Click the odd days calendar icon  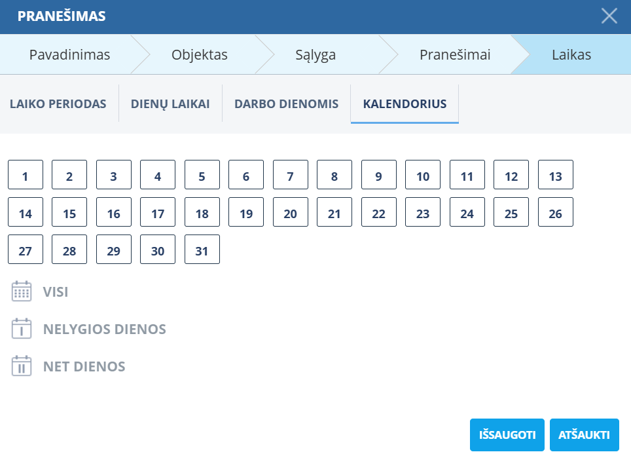[x=22, y=329]
